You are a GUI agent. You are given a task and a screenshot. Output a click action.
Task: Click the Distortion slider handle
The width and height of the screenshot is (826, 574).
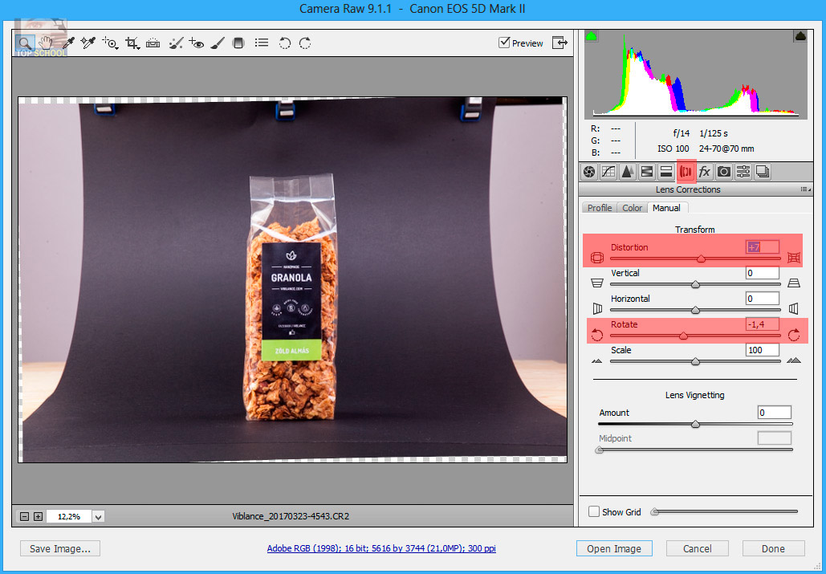tap(701, 259)
